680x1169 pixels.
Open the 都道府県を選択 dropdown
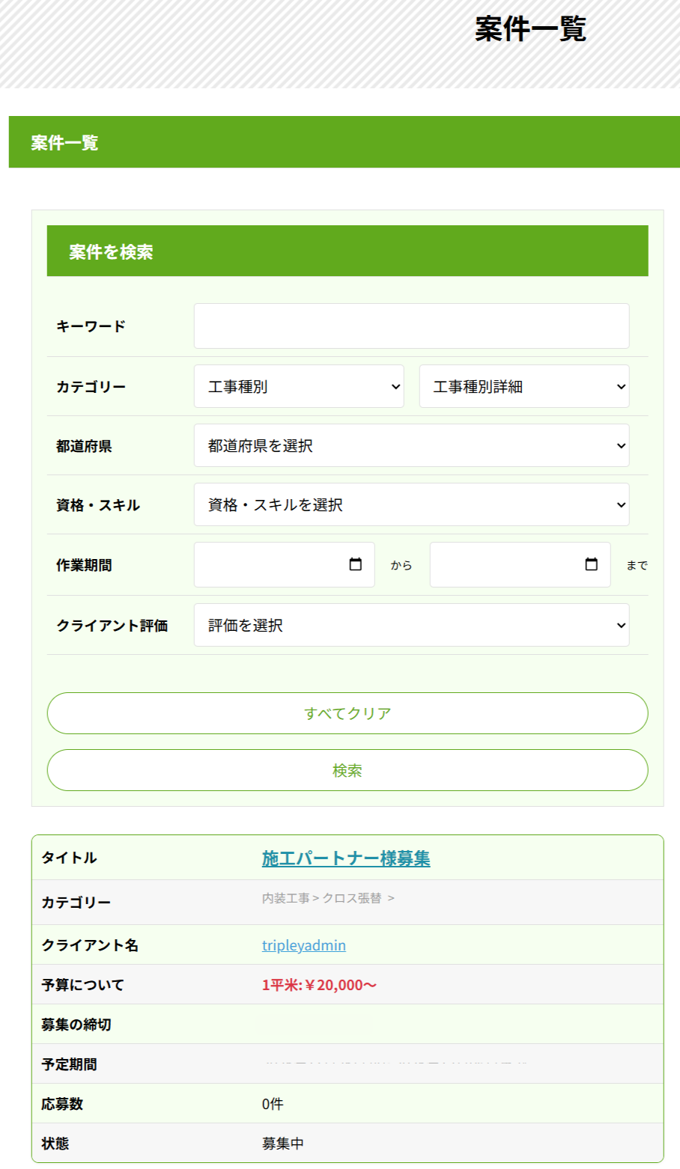(x=411, y=445)
